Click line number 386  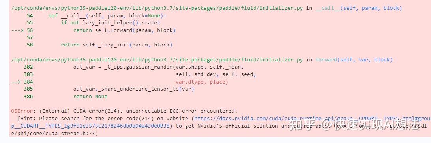pyautogui.click(x=28, y=97)
